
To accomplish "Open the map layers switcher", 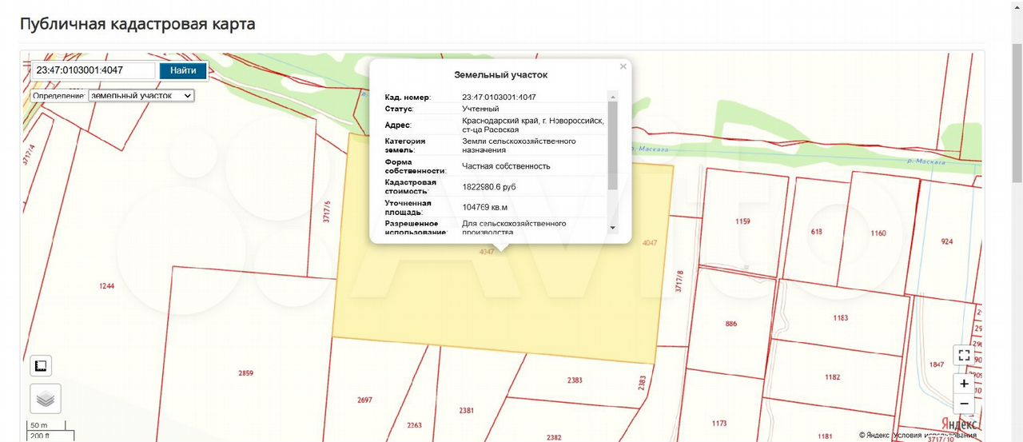I will pos(46,398).
